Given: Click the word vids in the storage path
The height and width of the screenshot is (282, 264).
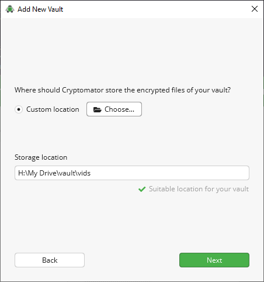Looking at the screenshot, I should point(84,173).
